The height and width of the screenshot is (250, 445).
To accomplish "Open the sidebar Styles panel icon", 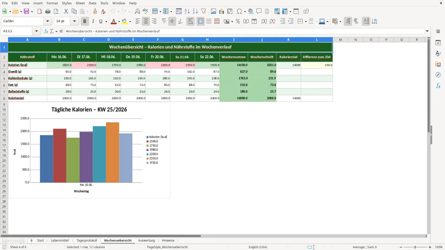I will coord(438,53).
